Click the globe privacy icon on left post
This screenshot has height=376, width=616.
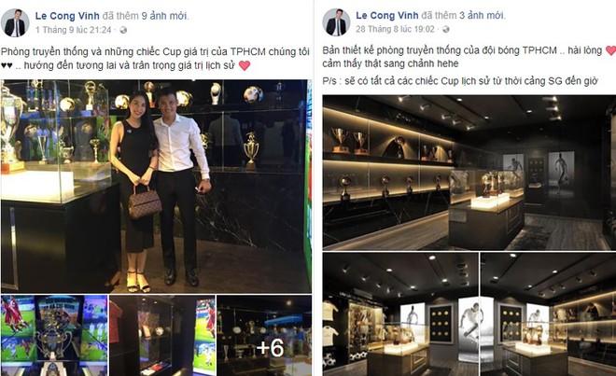[x=123, y=30]
